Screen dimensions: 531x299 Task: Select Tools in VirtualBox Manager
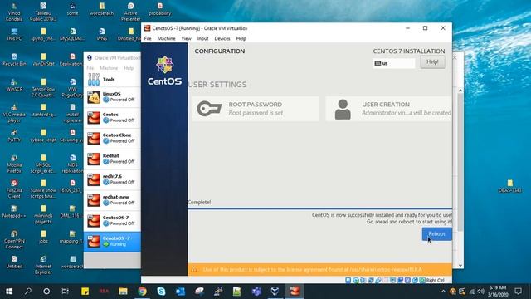[112, 80]
